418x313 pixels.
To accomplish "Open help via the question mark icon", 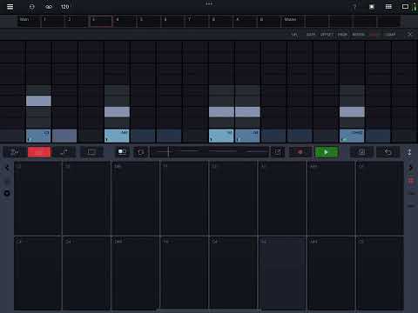I will tap(354, 7).
